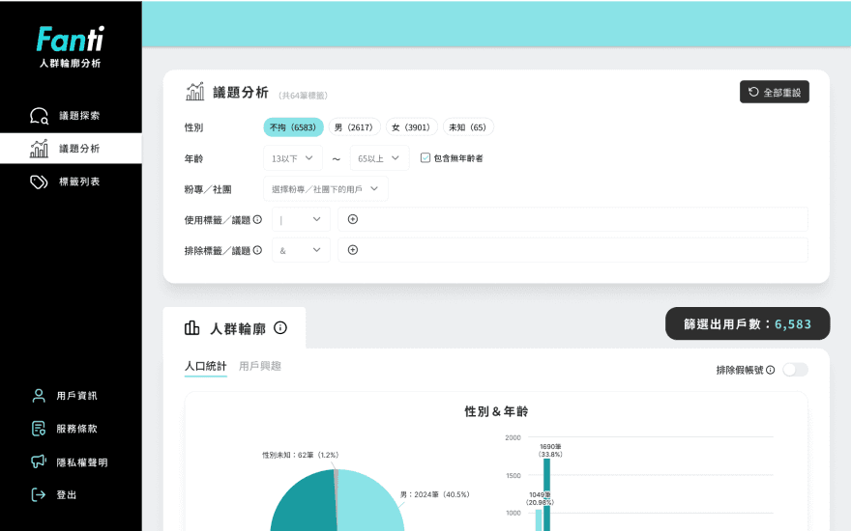This screenshot has width=851, height=531.
Task: Click the 用戶資訊 person icon
Action: click(x=39, y=396)
